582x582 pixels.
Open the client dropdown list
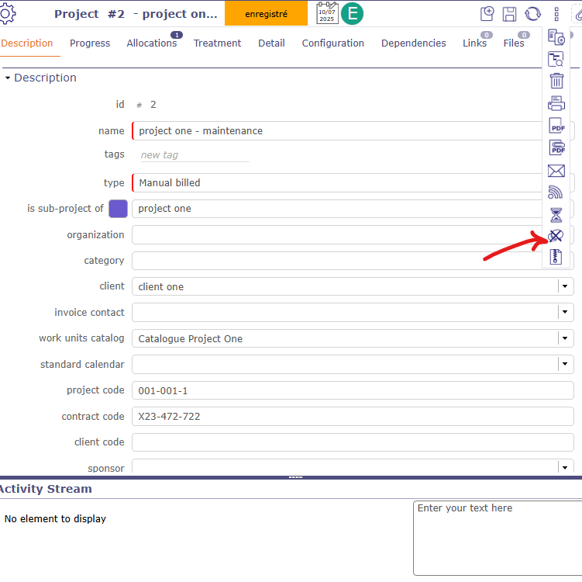[565, 286]
